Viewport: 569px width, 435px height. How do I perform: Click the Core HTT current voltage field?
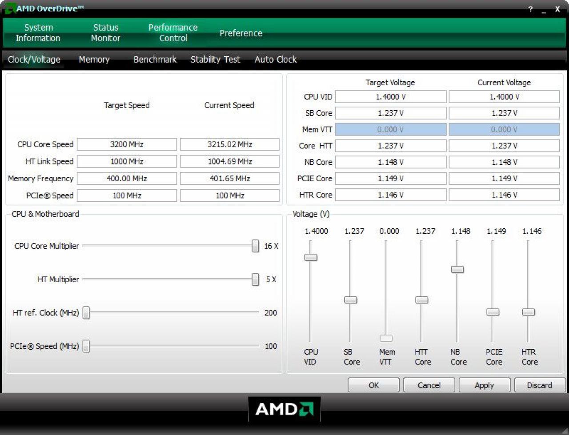pyautogui.click(x=504, y=146)
